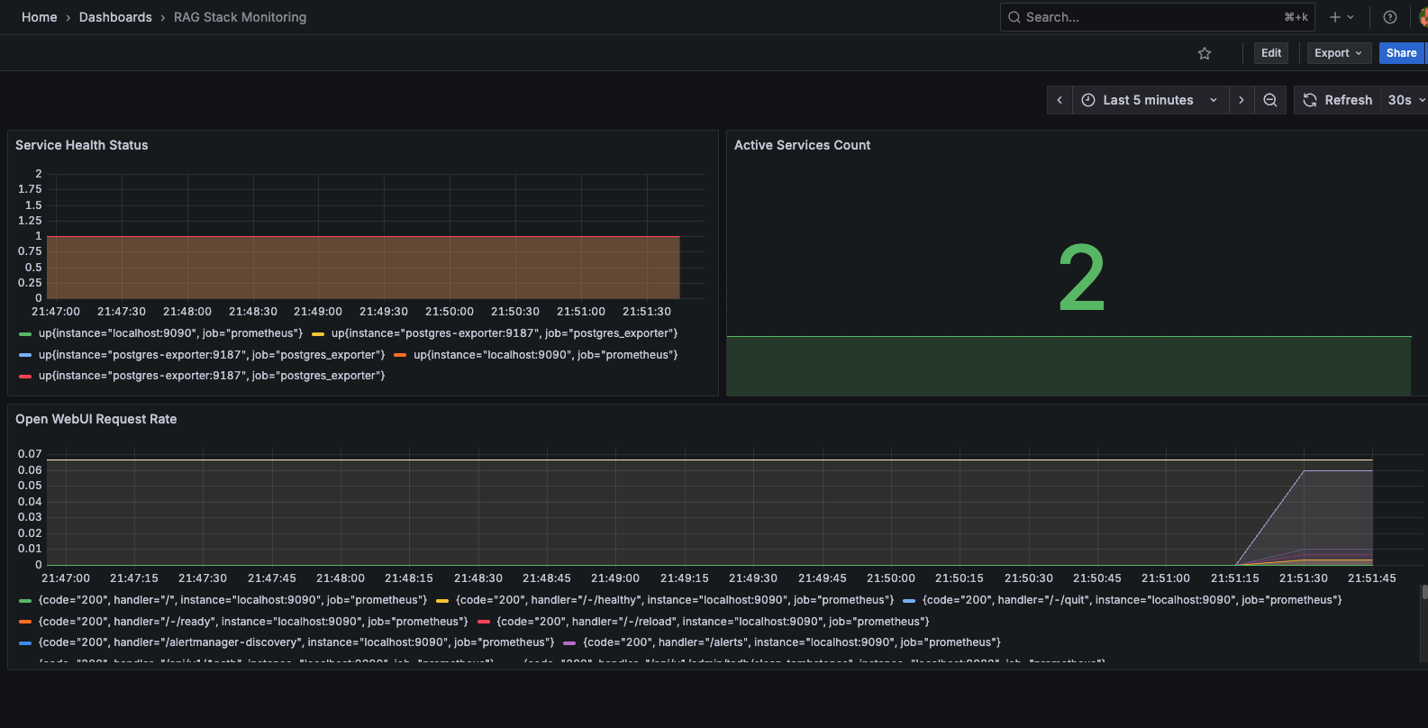1428x728 pixels.
Task: Click the request rate legend scrollbar
Action: pos(1424,593)
